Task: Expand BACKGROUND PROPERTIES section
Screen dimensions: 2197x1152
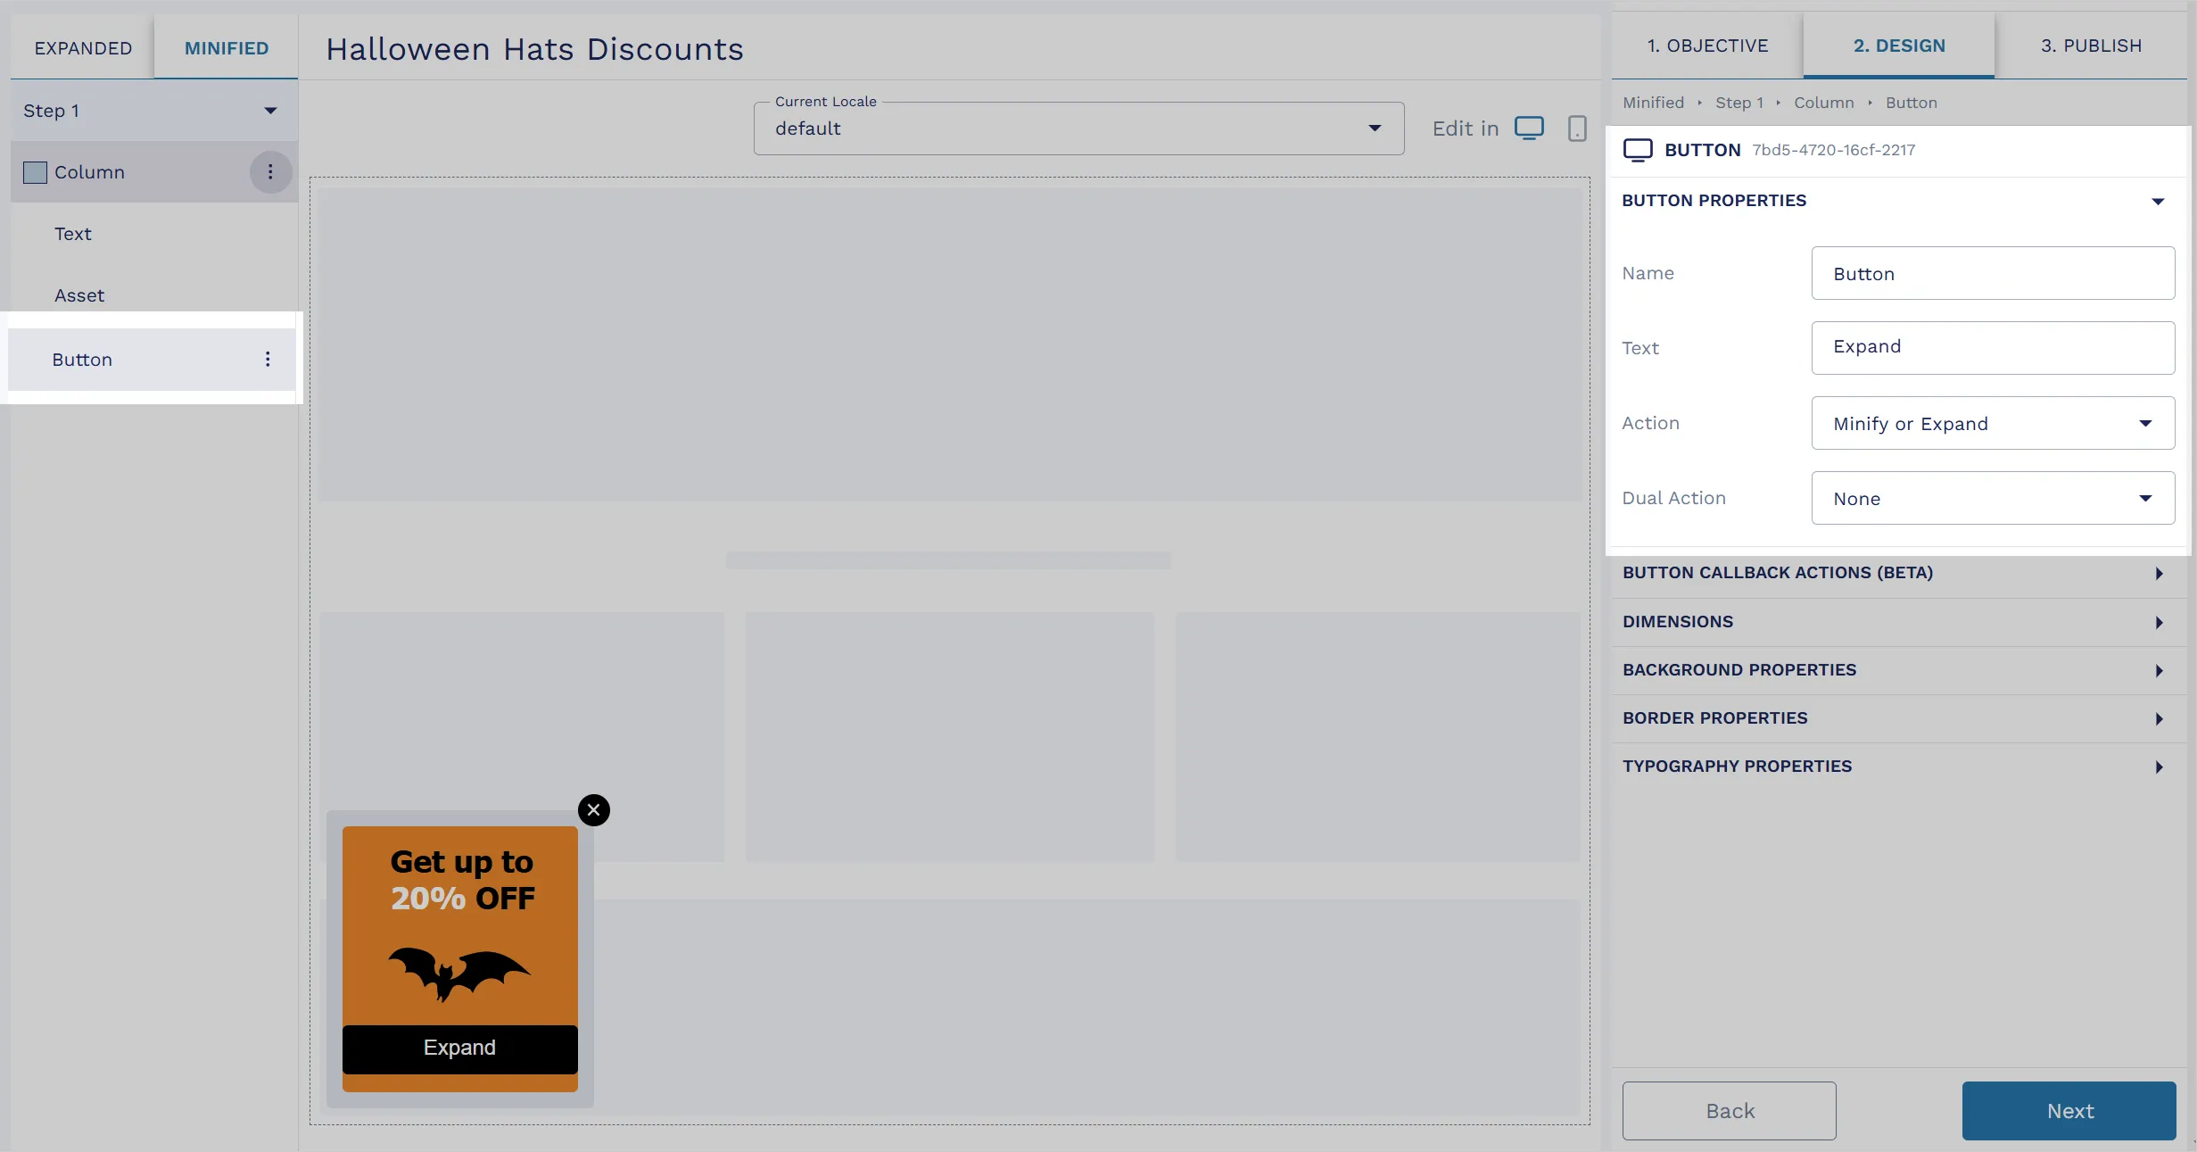Action: click(x=1894, y=670)
